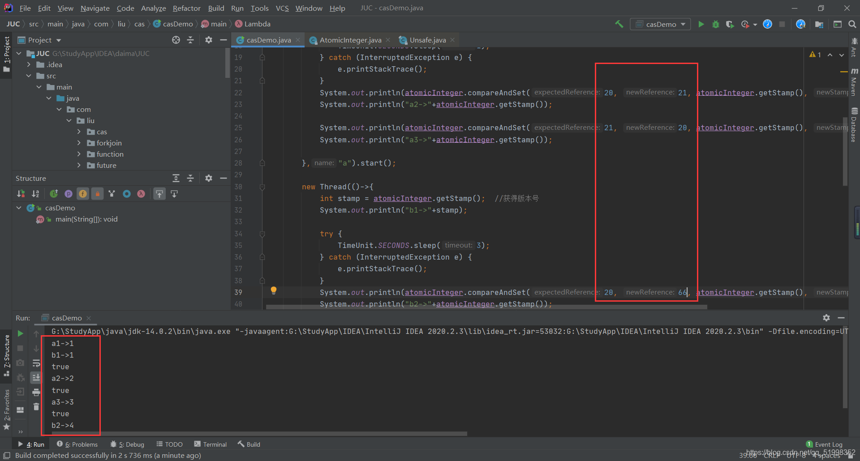860x461 pixels.
Task: Toggle show properties filter in Structure
Action: tap(69, 194)
